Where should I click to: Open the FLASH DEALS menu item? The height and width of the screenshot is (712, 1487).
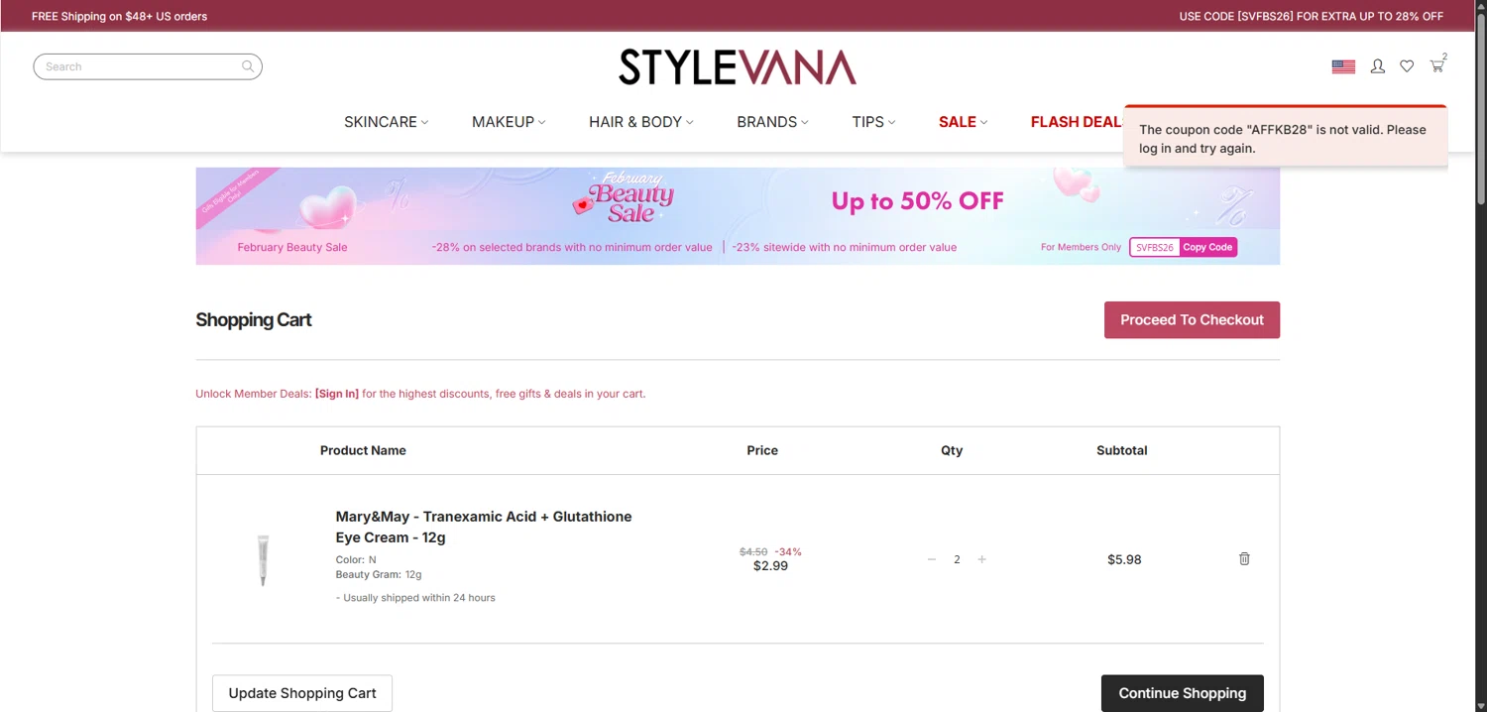tap(1077, 122)
